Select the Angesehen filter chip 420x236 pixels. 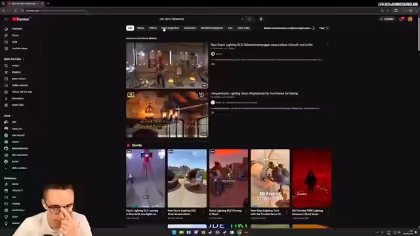190,28
